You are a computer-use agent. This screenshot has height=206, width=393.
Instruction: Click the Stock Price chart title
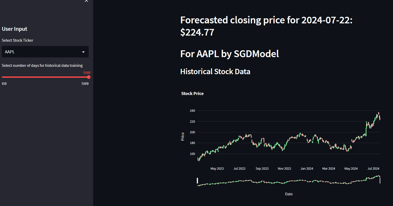point(192,93)
